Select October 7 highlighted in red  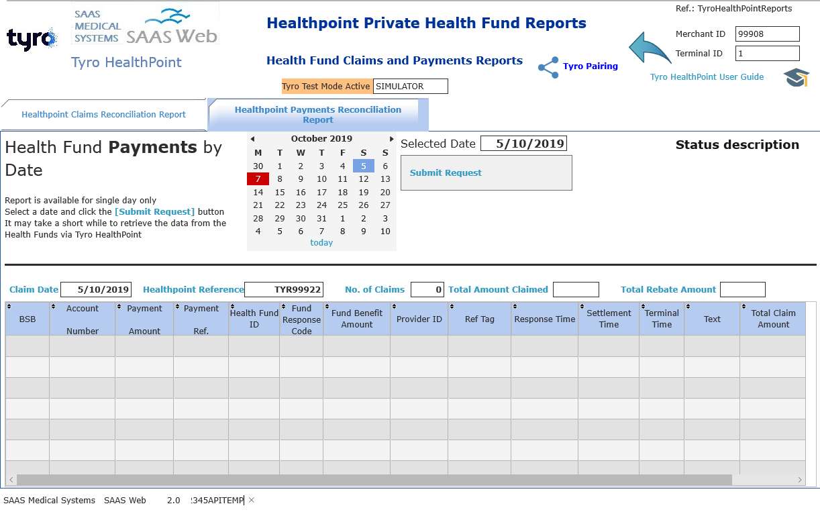(x=258, y=179)
